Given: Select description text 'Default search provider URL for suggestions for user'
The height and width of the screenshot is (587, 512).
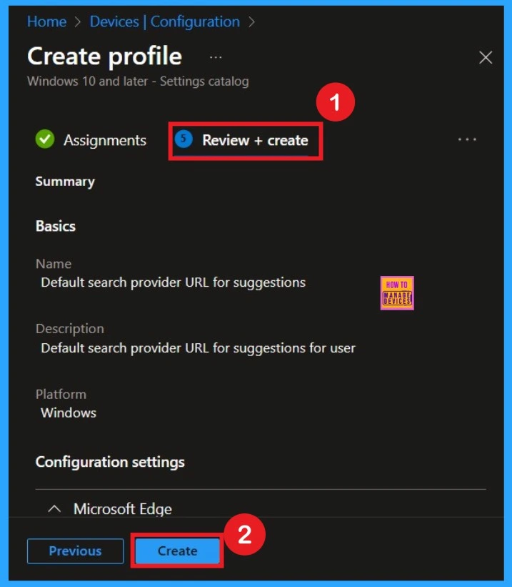Looking at the screenshot, I should [198, 347].
